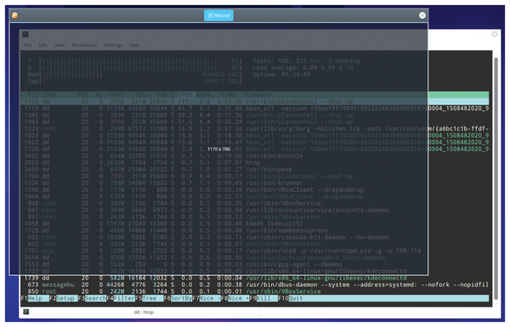Open the Help menu in Konsole
The width and height of the screenshot is (510, 327).
tap(134, 45)
